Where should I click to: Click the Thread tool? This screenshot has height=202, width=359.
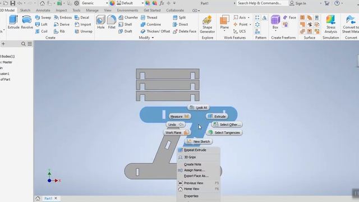coord(149,17)
